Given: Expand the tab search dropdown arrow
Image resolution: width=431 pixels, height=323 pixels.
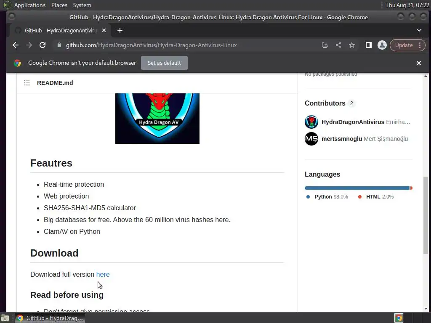Looking at the screenshot, I should click(419, 30).
